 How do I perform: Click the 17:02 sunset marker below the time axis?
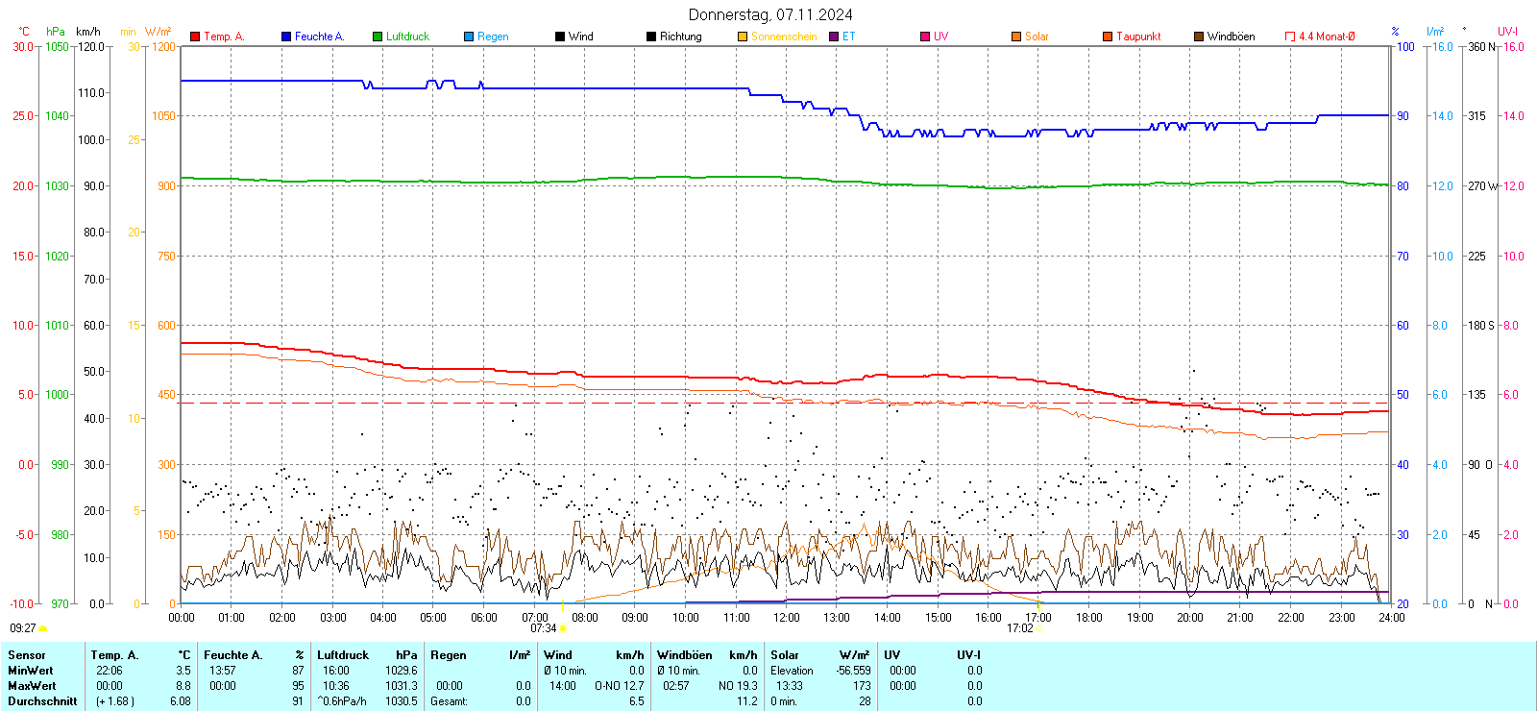[x=1020, y=628]
